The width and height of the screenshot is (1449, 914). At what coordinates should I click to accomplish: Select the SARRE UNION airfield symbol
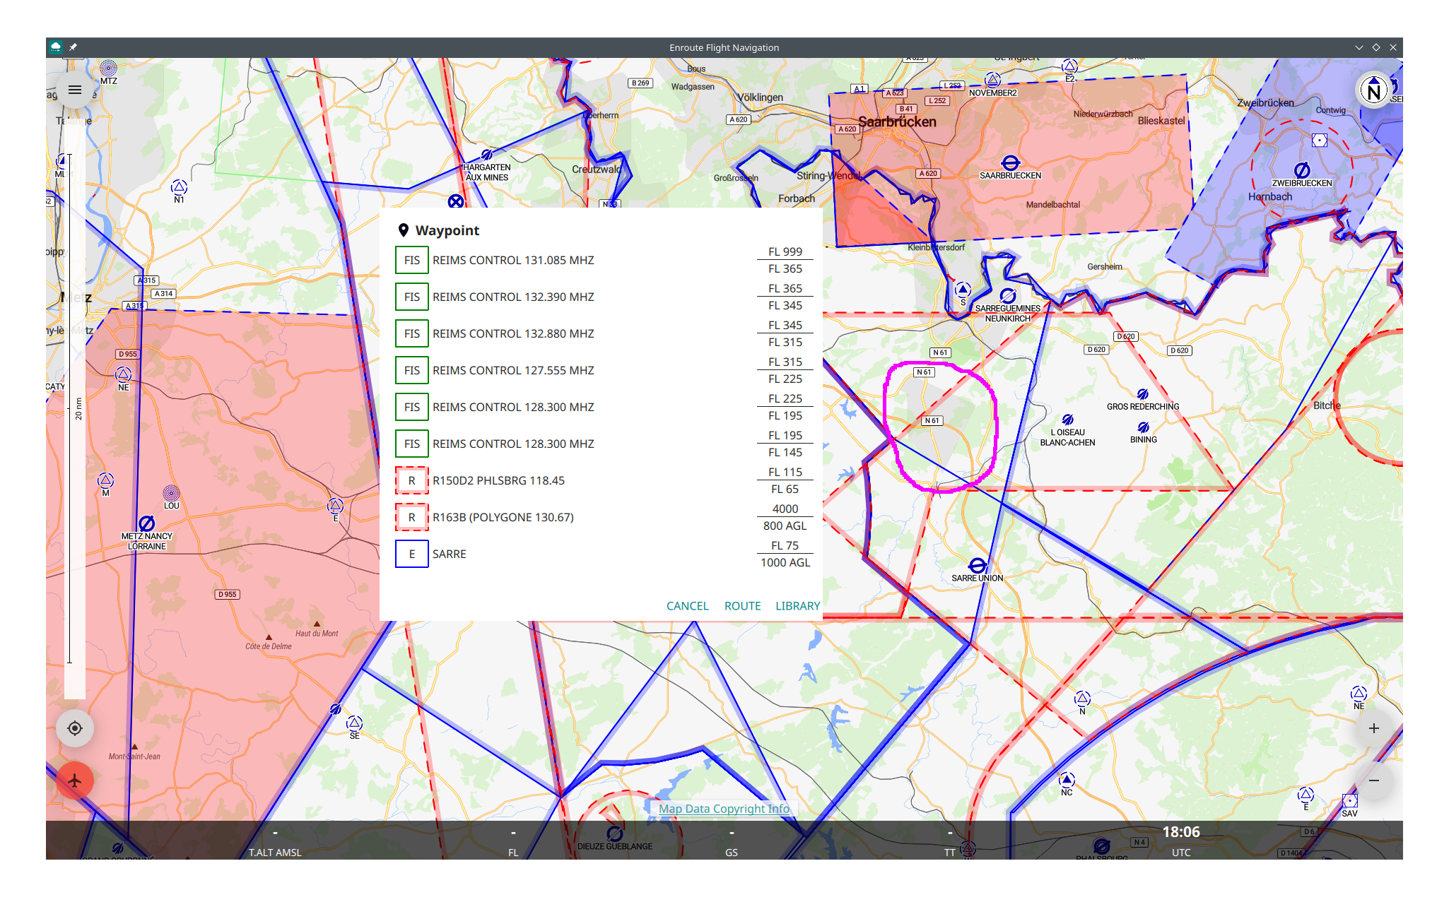[x=978, y=566]
